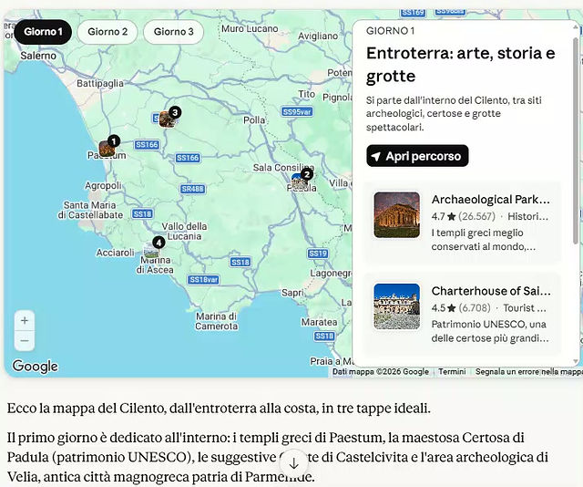
Task: Click map marker 2 at Padula
Action: [302, 179]
